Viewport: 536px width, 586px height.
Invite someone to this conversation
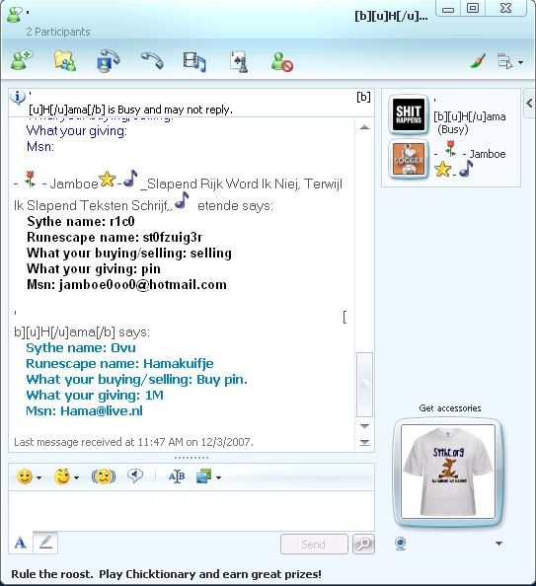pyautogui.click(x=22, y=60)
